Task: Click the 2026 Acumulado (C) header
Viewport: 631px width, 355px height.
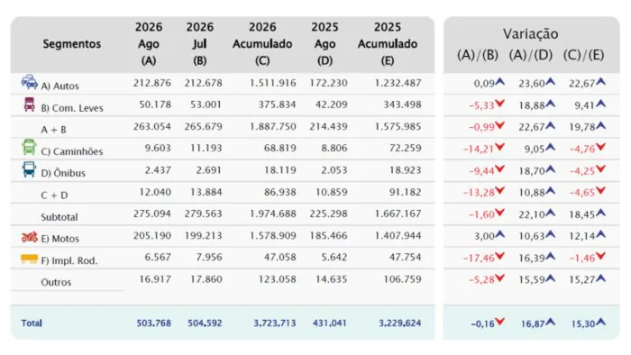Action: coord(262,44)
